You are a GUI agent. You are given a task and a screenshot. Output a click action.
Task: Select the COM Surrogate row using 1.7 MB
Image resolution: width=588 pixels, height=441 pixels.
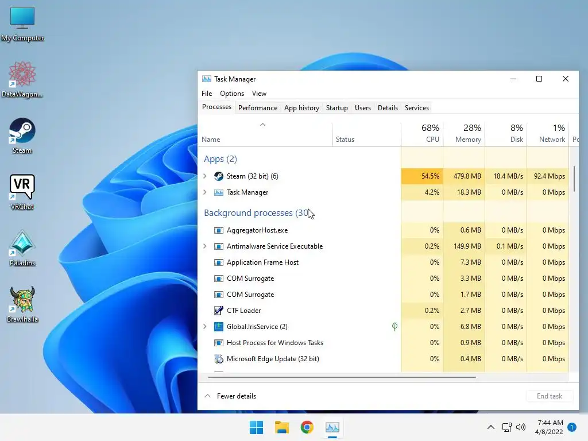click(x=384, y=295)
